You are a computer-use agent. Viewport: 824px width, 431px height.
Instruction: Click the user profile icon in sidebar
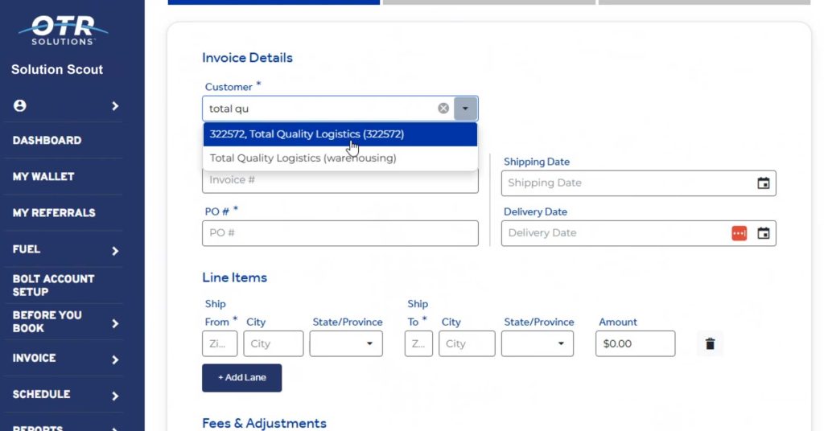click(20, 106)
